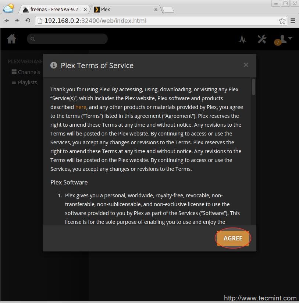Viewport: 299px width, 303px height.
Task: Go forward in browser history
Action: [17, 21]
